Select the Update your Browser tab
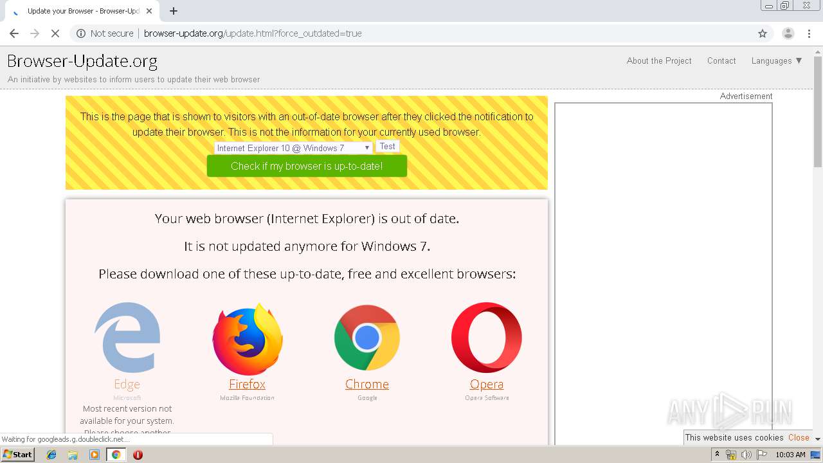The height and width of the screenshot is (463, 823). (x=81, y=11)
